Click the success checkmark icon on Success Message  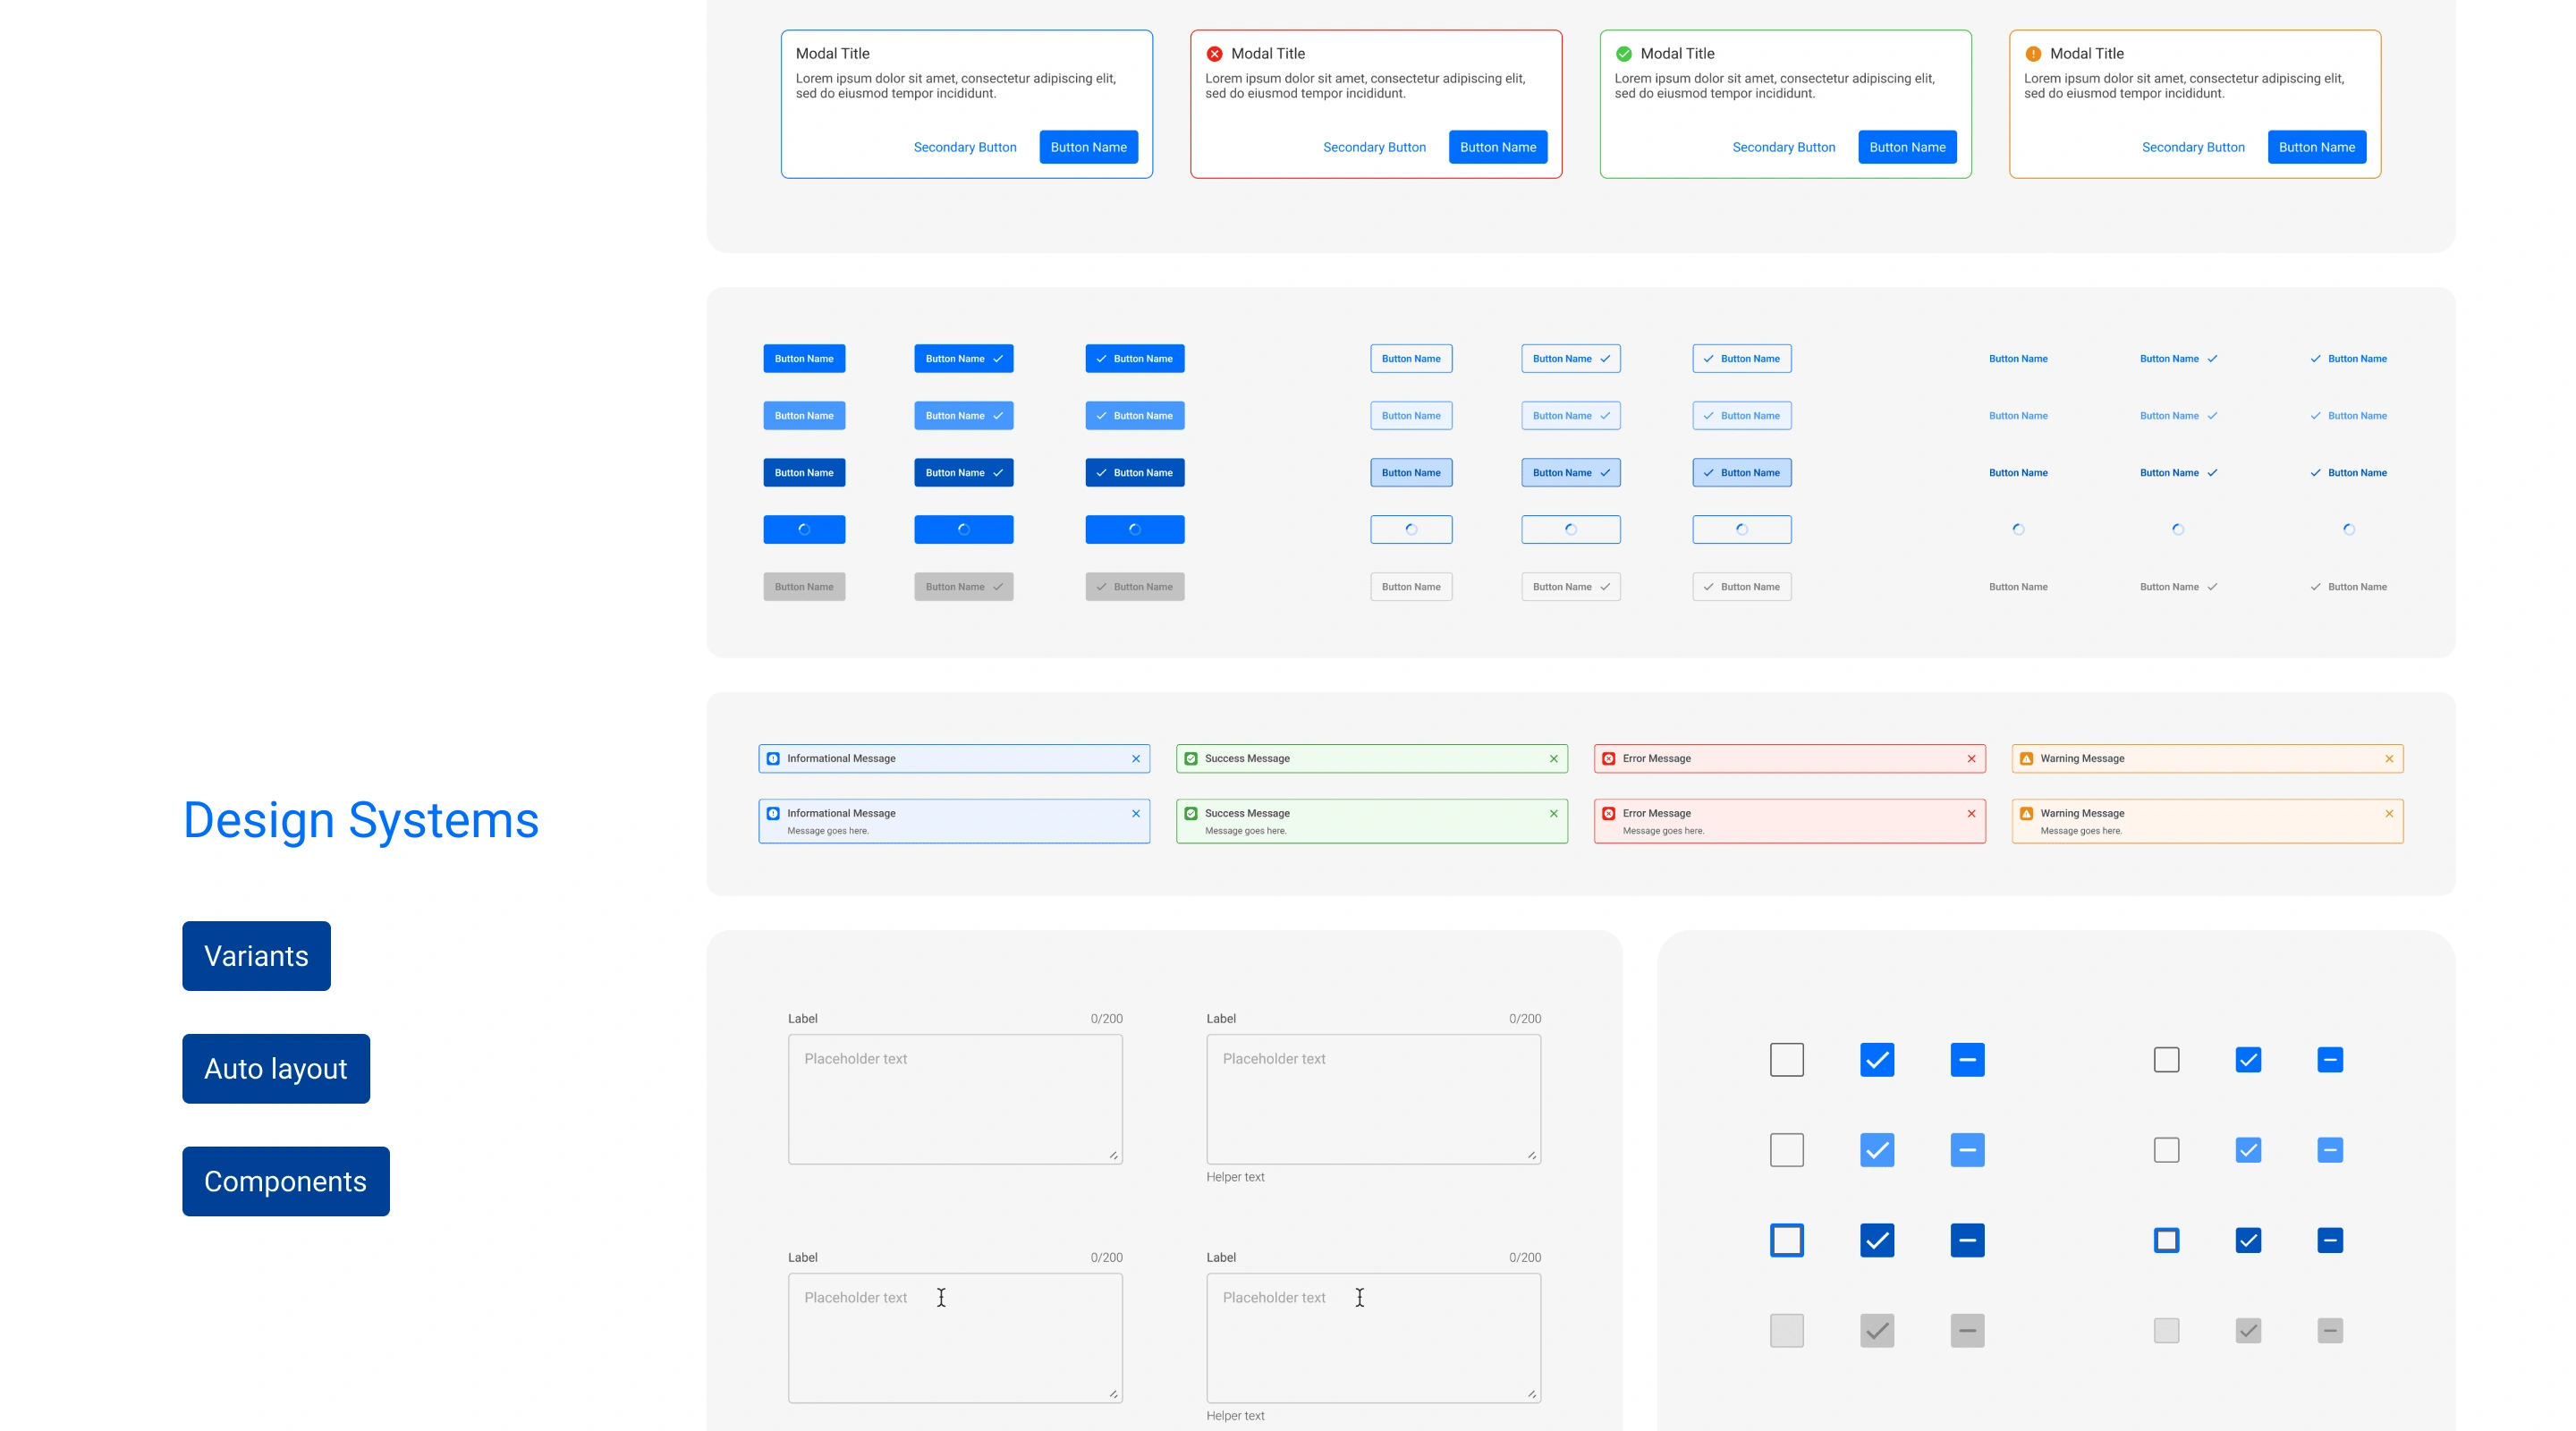tap(1191, 758)
